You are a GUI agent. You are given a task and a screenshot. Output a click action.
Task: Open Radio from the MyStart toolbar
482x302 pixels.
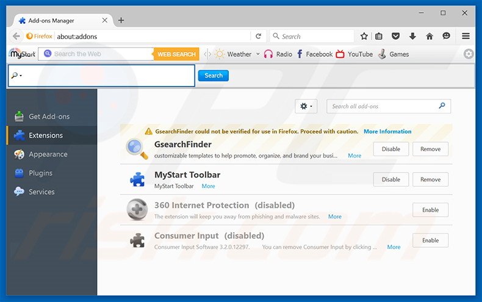(278, 54)
